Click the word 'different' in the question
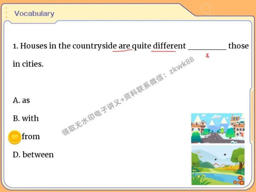The width and height of the screenshot is (256, 192). [x=170, y=46]
